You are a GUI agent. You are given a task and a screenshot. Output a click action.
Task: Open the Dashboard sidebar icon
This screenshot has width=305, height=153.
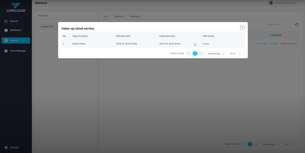(x=6, y=30)
